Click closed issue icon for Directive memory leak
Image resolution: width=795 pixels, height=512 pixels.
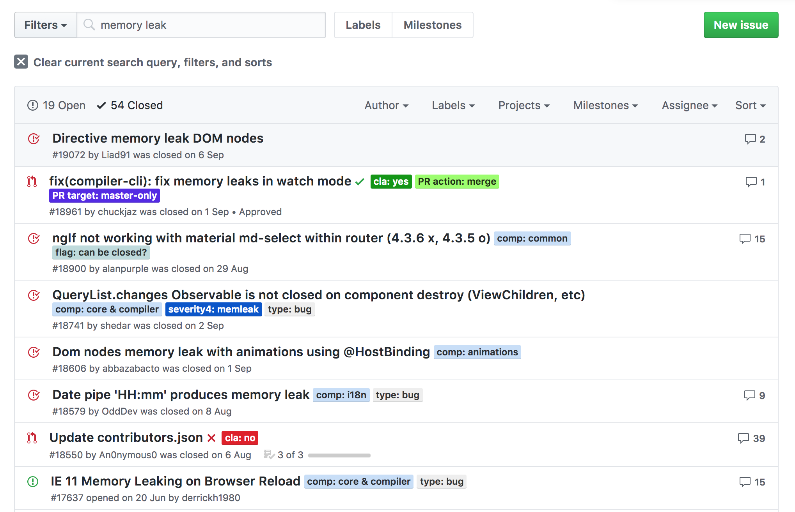pyautogui.click(x=34, y=139)
